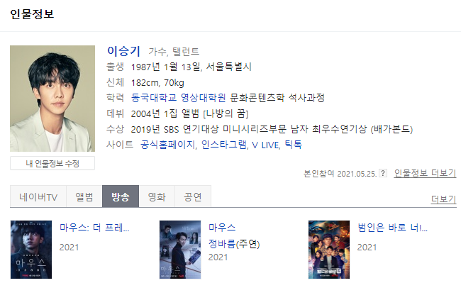Open the 영화 tab
This screenshot has height=300, width=461.
(157, 196)
